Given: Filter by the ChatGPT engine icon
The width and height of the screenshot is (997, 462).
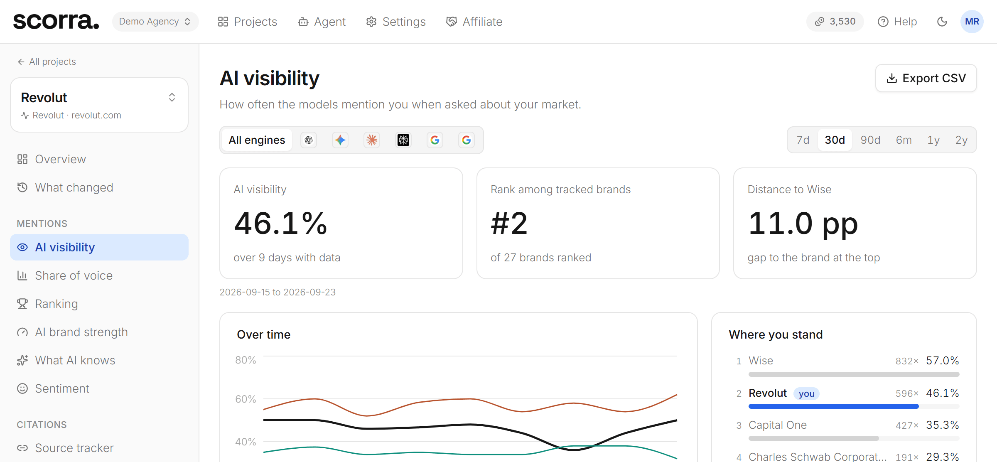Looking at the screenshot, I should 309,140.
